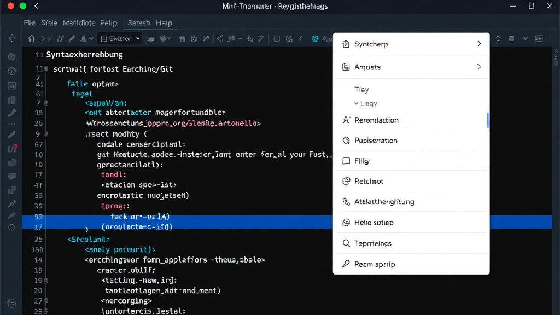The height and width of the screenshot is (315, 560).
Task: Choose Pupiserration from the popup menu
Action: pyautogui.click(x=376, y=141)
